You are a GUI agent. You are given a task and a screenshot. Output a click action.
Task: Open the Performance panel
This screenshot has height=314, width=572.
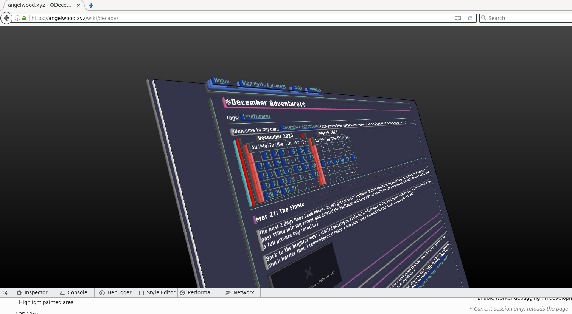[x=198, y=293]
